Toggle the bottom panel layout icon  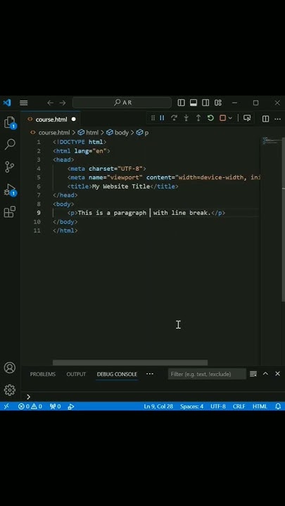tap(194, 103)
